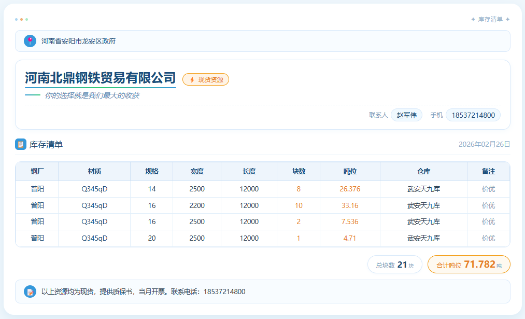Click the 库存清单 label at top right

[490, 19]
